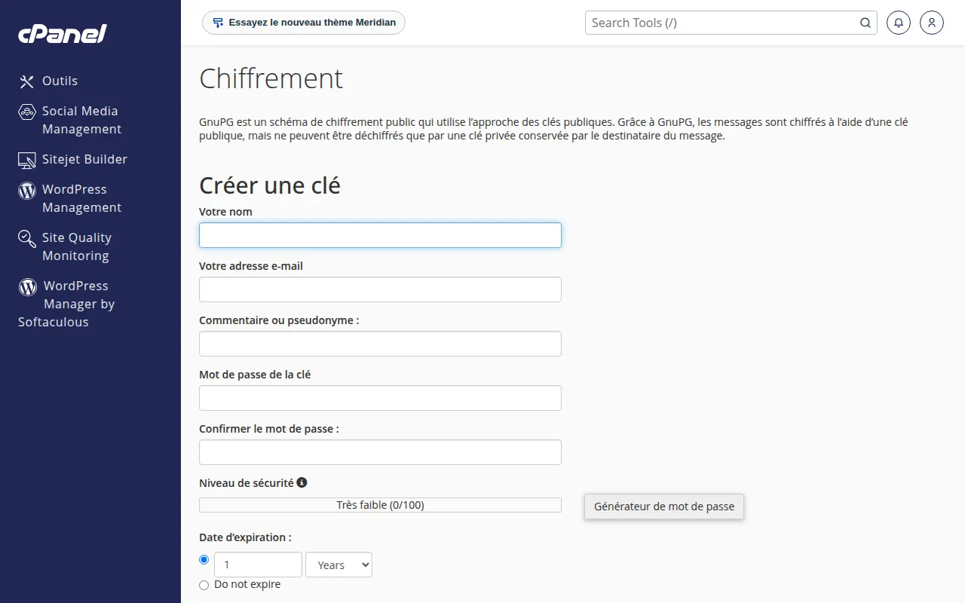Select the expiration duration radio button
Viewport: 965px width, 603px height.
(x=204, y=560)
